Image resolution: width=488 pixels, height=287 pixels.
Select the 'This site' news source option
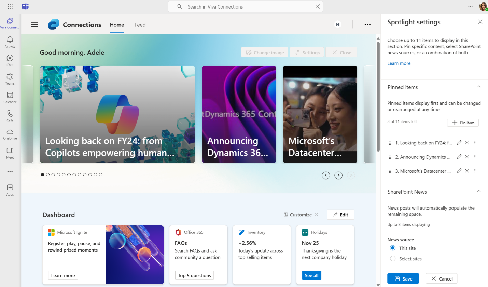coord(392,248)
